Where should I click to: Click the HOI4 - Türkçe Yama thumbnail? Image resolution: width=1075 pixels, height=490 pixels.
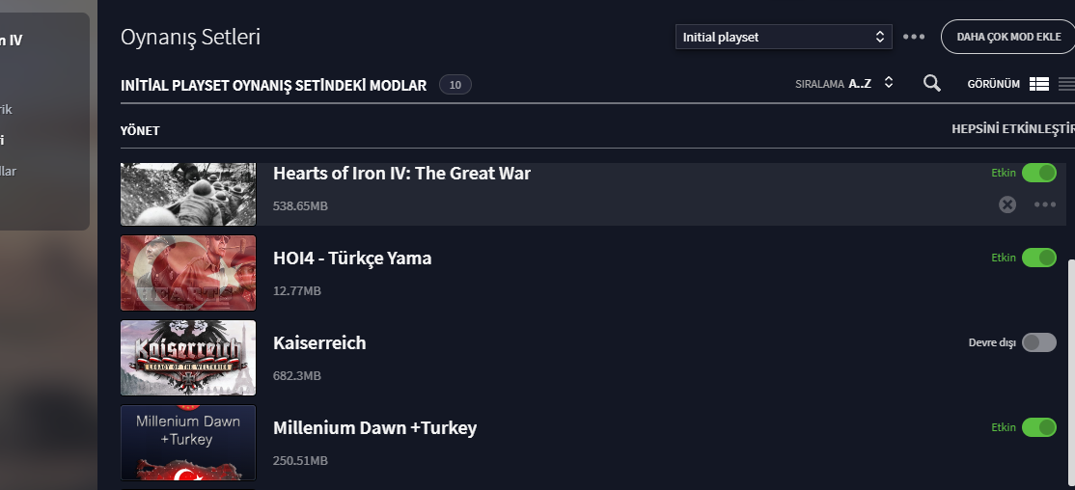pyautogui.click(x=188, y=273)
